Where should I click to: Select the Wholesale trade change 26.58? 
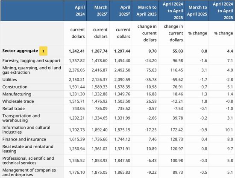point(151,101)
